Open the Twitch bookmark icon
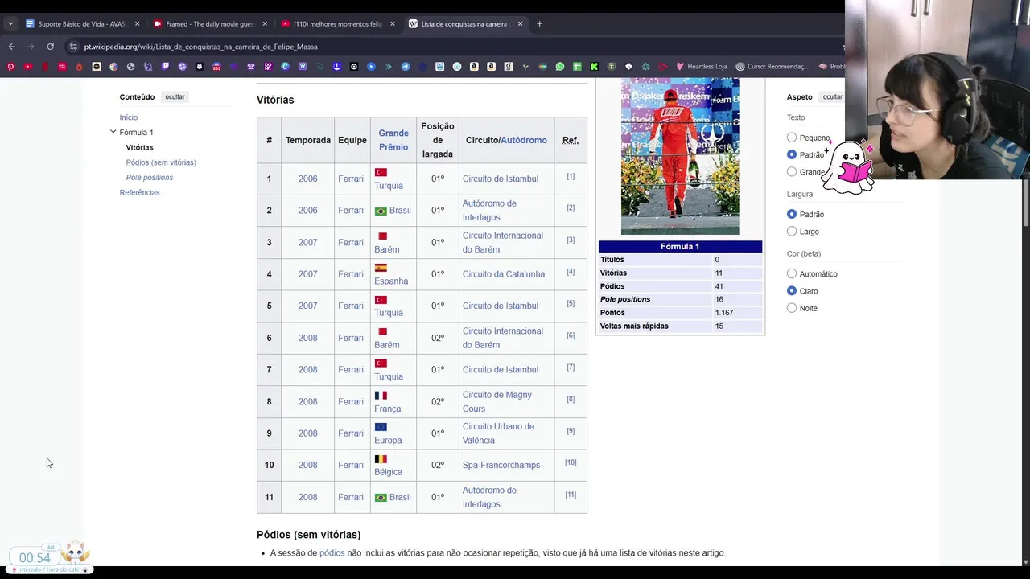1030x579 pixels. coord(165,66)
